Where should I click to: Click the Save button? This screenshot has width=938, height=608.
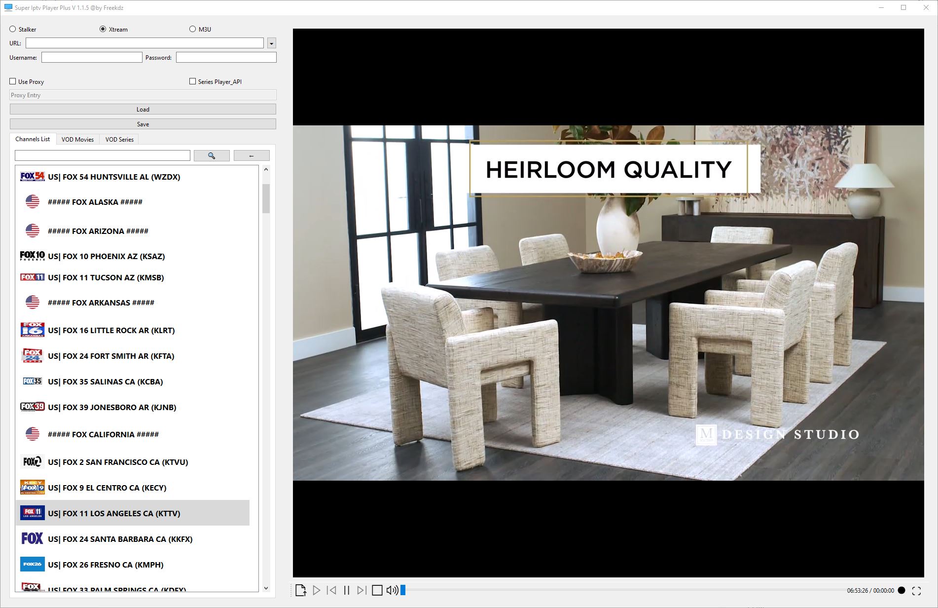[143, 124]
